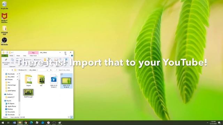Image resolution: width=223 pixels, height=125 pixels.
Task: Show hidden system tray icons
Action: [x=208, y=123]
